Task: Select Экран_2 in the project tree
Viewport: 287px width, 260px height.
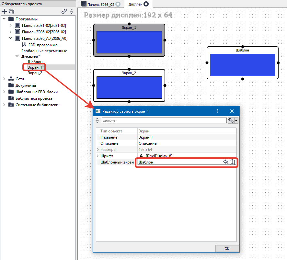Action: pyautogui.click(x=35, y=73)
